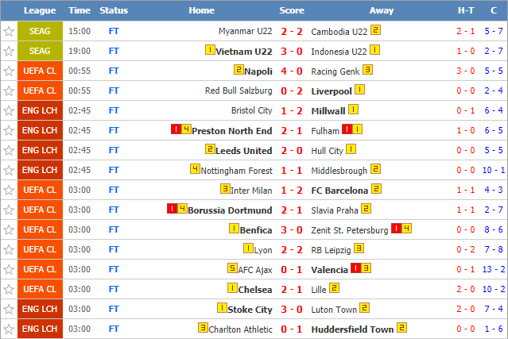Toggle favorite star for Napoli match

tap(9, 71)
